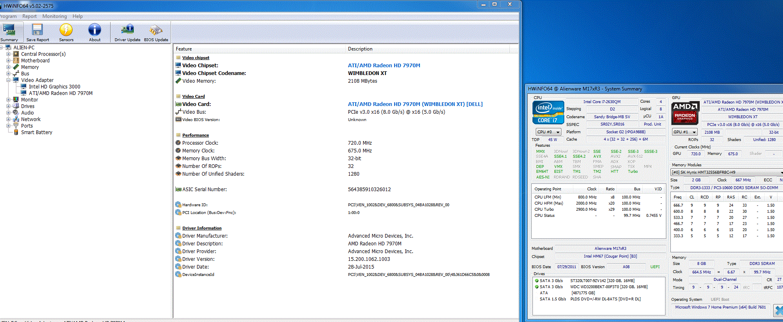Viewport: 783px width, 322px height.
Task: Click the Intel Core i7 logo
Action: click(x=548, y=112)
